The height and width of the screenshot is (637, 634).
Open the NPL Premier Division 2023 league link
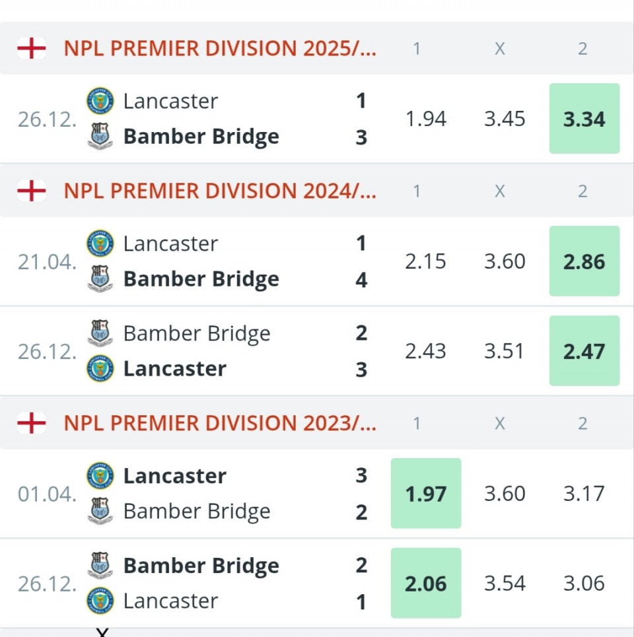pyautogui.click(x=220, y=423)
